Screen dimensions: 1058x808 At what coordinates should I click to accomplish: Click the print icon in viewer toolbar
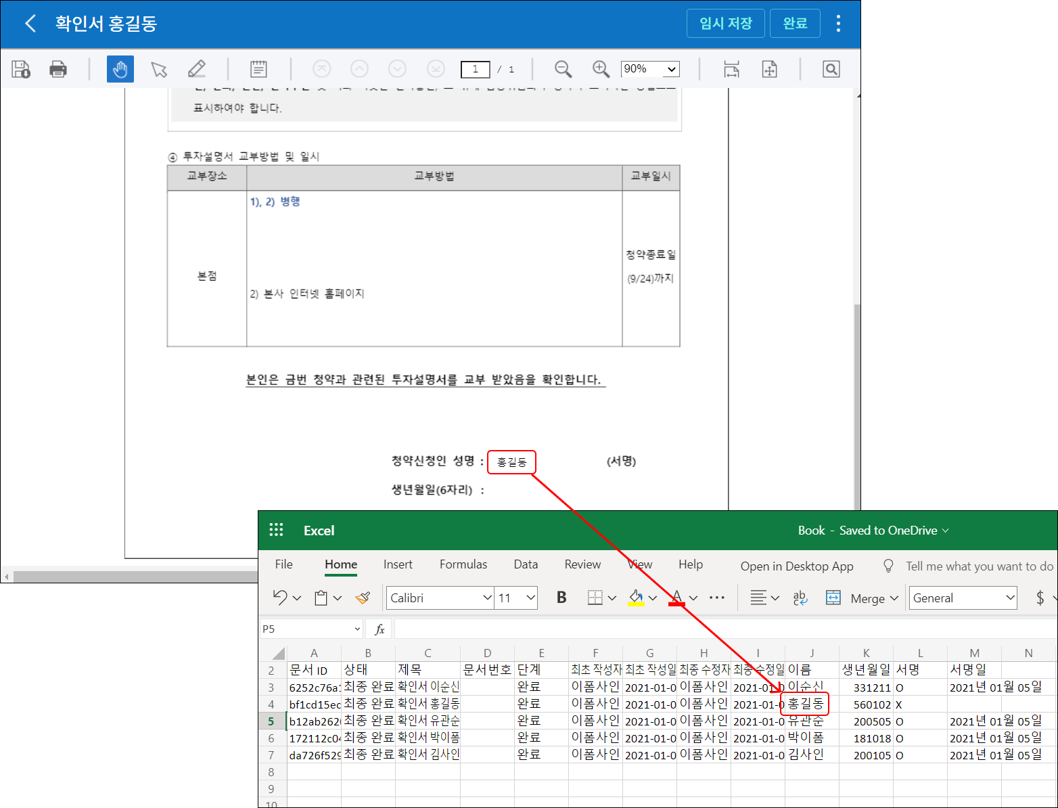click(58, 69)
